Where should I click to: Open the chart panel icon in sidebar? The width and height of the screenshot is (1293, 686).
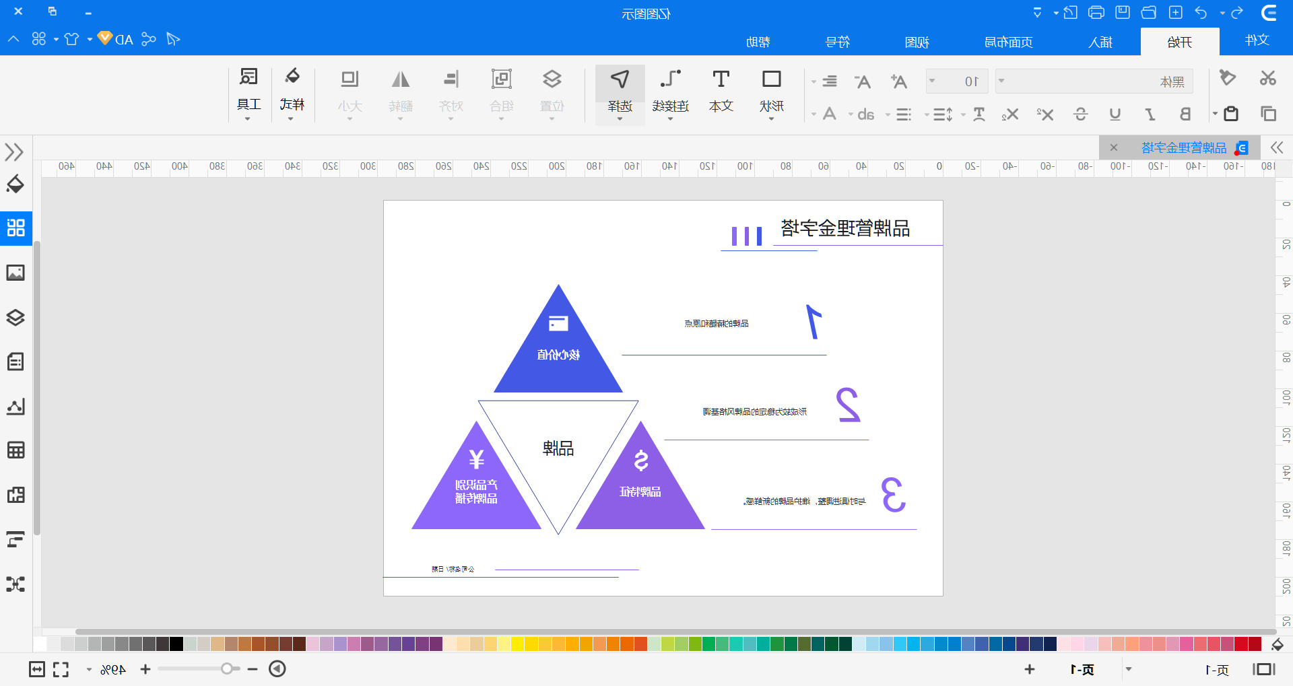[x=15, y=406]
